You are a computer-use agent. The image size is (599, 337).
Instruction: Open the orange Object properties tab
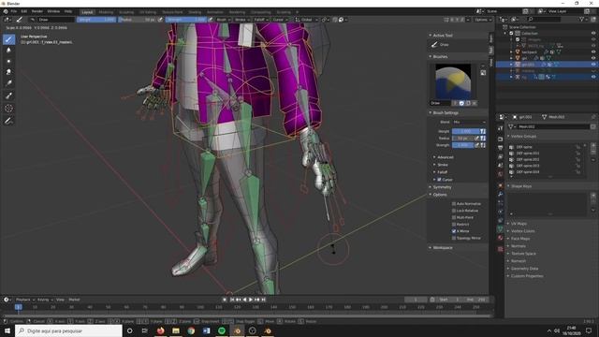click(x=501, y=185)
